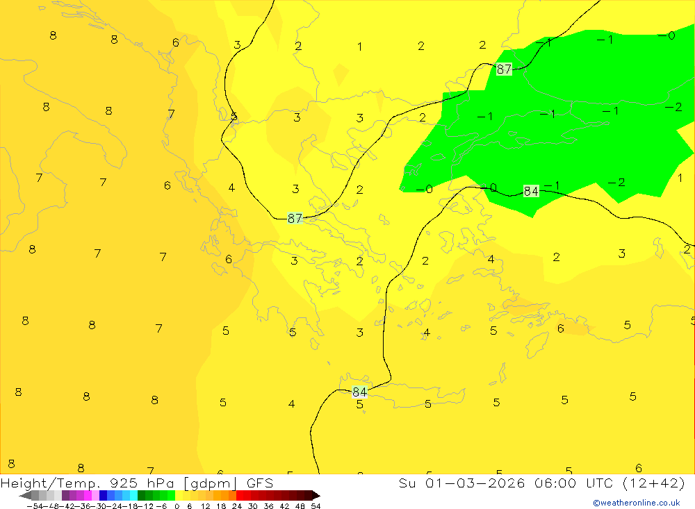Click the darkest green legend swatch at -12
The width and height of the screenshot is (695, 509).
[x=141, y=495]
